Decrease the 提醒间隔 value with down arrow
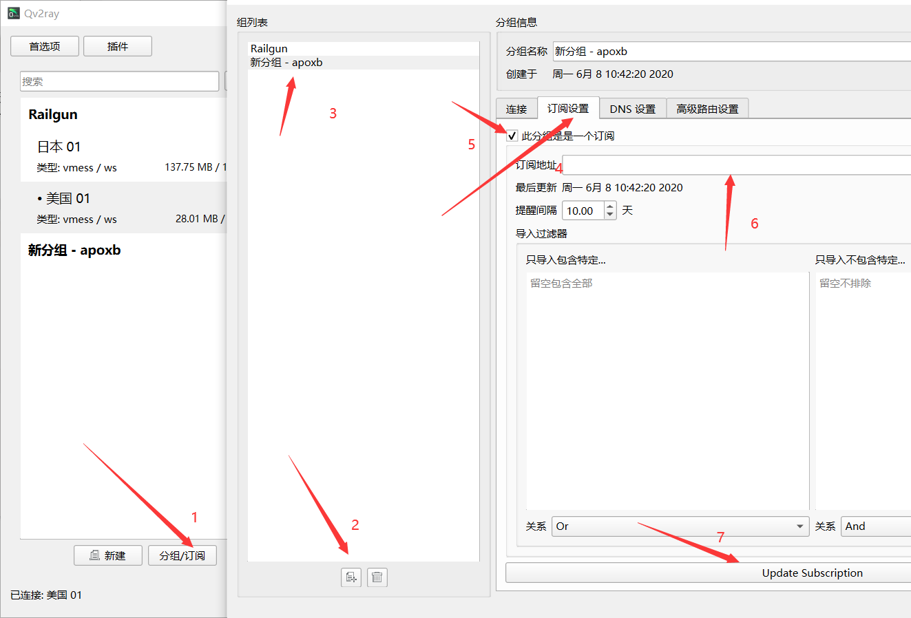The width and height of the screenshot is (911, 618). click(x=610, y=215)
